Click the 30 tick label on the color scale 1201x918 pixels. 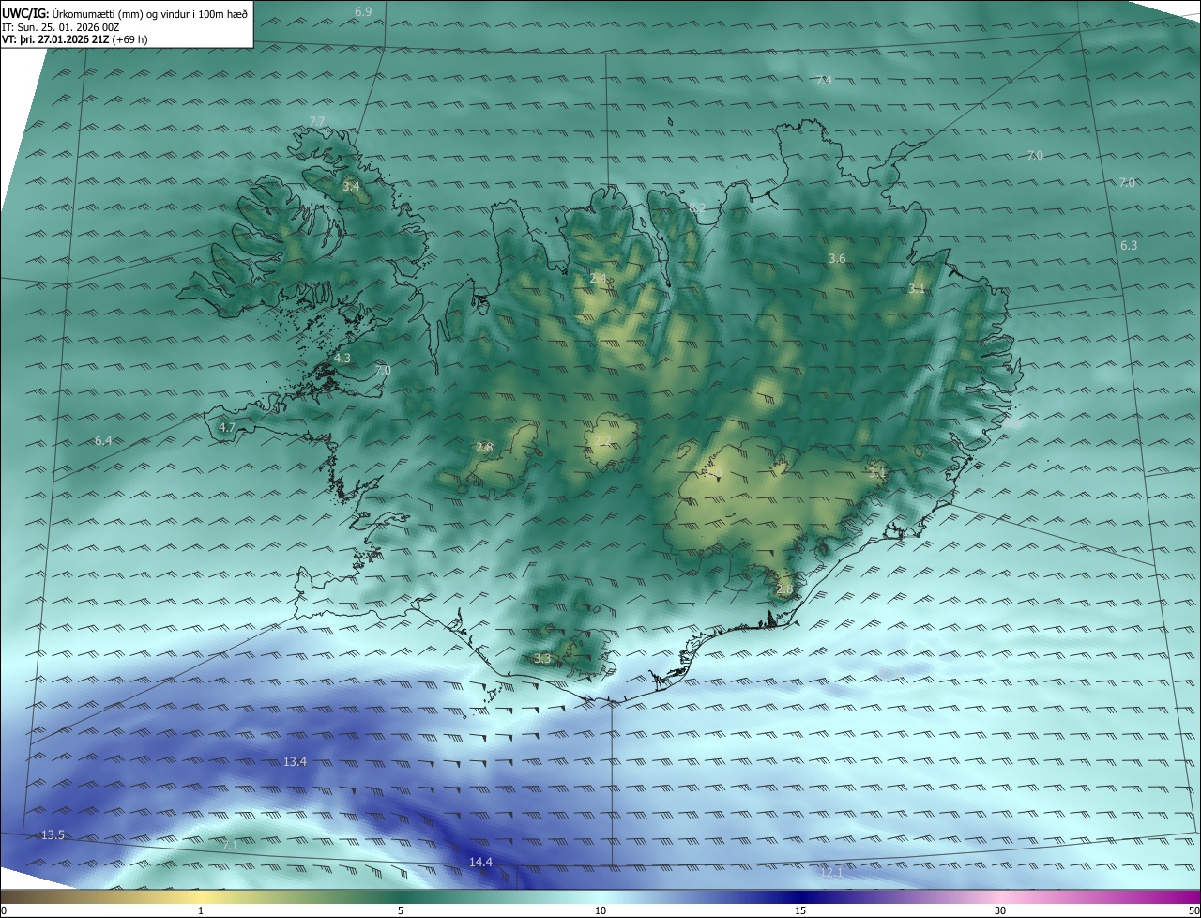pos(1000,911)
